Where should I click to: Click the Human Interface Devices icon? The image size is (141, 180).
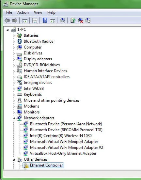[20, 71]
